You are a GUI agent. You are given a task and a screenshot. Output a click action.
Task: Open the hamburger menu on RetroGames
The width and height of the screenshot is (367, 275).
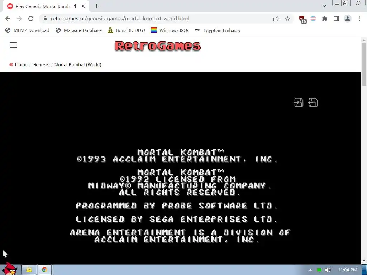tap(13, 45)
